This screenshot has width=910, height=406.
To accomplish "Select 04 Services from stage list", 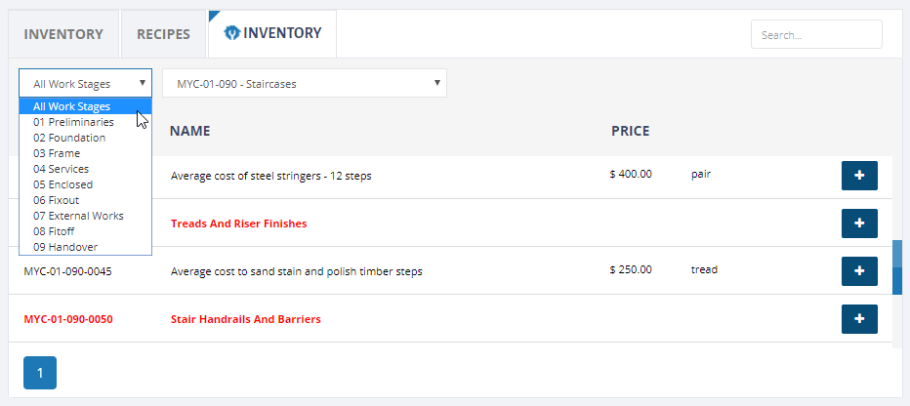I will tap(85, 170).
